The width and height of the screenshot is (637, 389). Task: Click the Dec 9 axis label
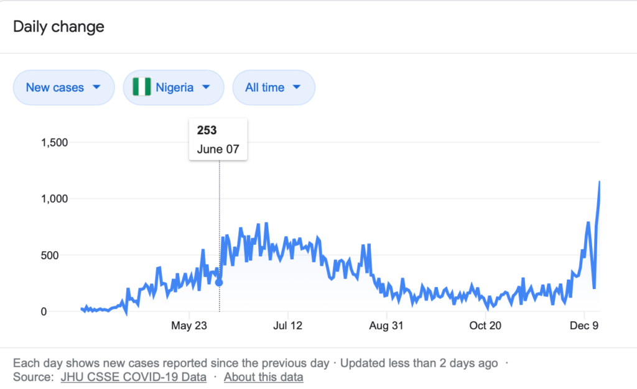coord(584,326)
